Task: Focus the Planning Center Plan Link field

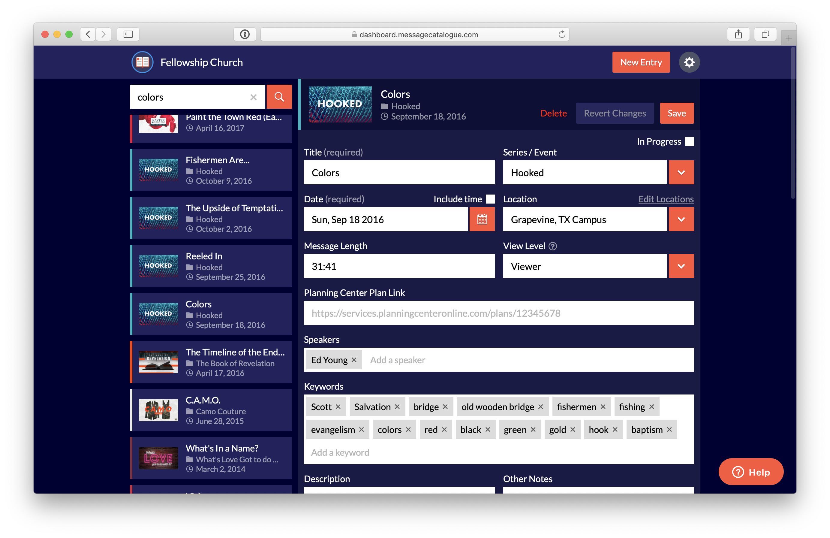Action: [x=499, y=313]
